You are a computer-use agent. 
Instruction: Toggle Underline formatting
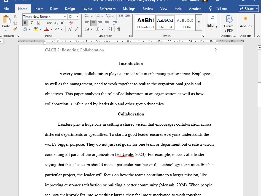tap(39, 23)
